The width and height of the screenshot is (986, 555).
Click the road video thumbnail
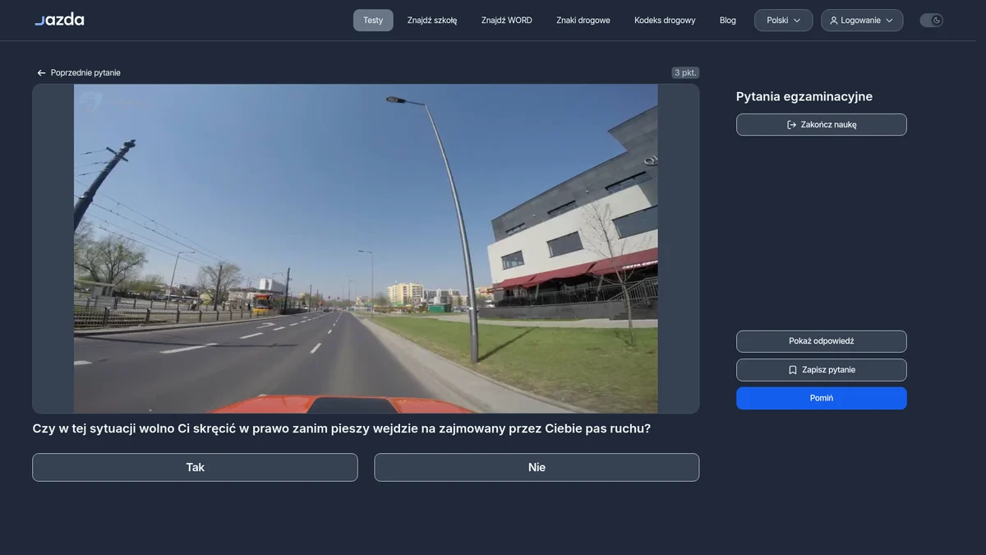click(x=366, y=248)
